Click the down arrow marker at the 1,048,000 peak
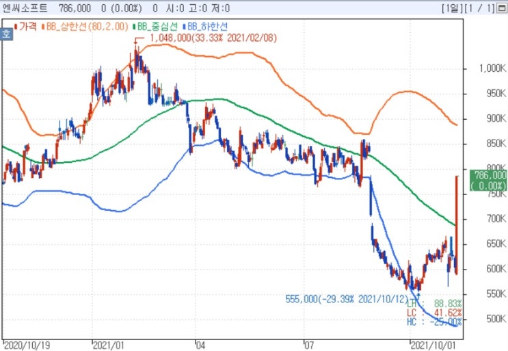This screenshot has height=351, width=508. point(135,42)
